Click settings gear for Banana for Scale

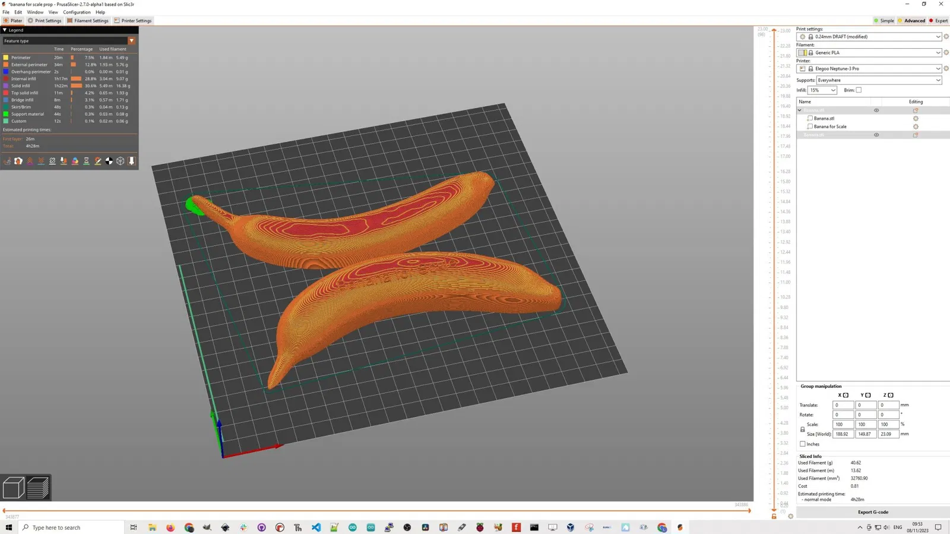(916, 127)
